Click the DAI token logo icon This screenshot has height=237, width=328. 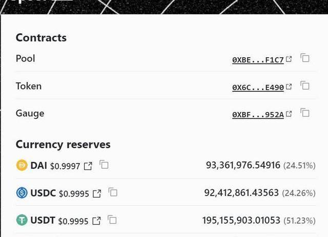tap(22, 165)
